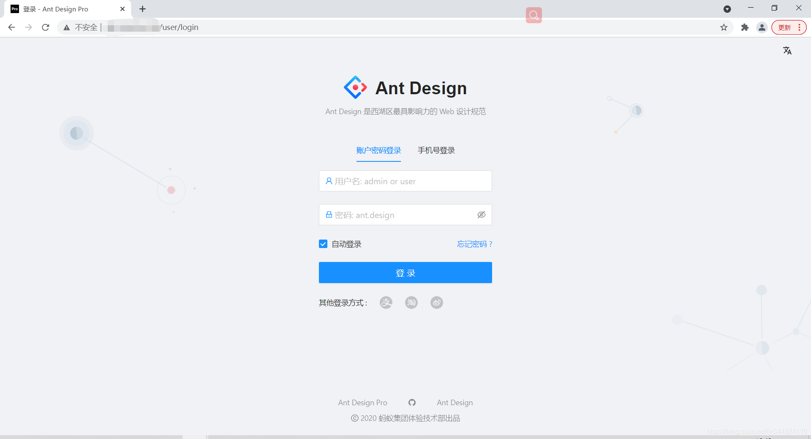Bookmark this page with the star icon

tap(724, 27)
